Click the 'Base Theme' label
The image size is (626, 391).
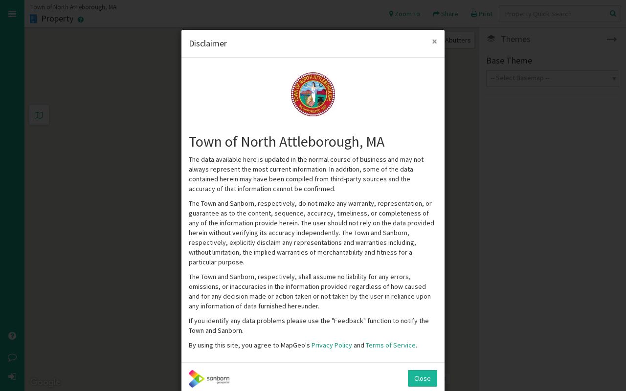pos(509,61)
